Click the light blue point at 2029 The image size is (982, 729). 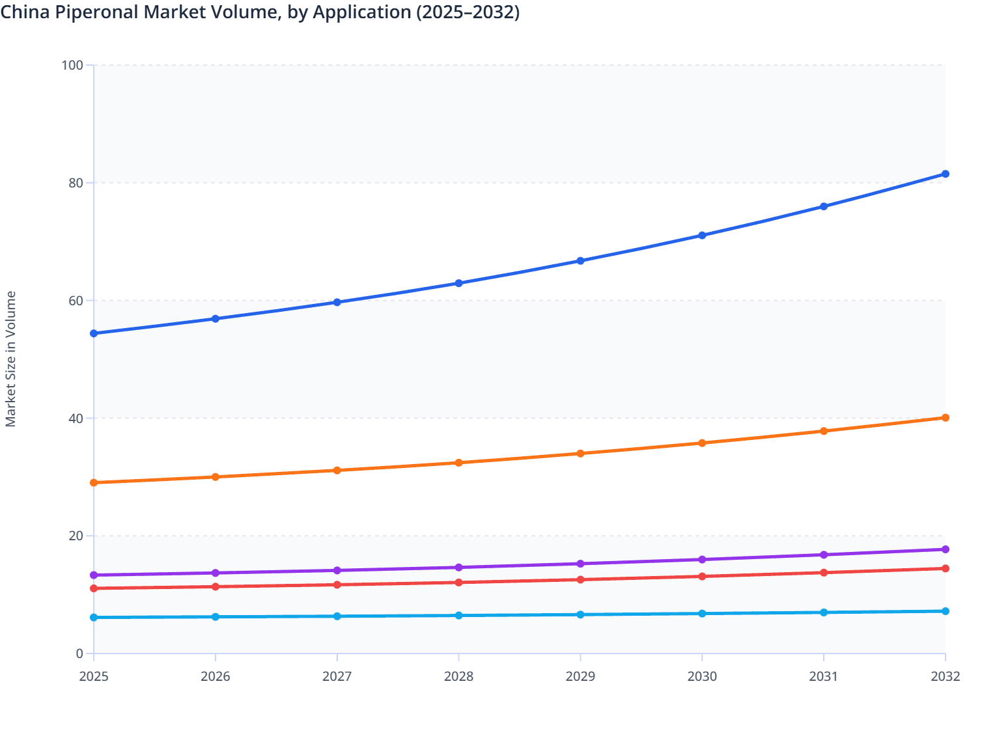pos(580,614)
